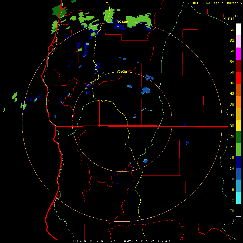The height and width of the screenshot is (243, 243).
Task: Click the "66" scale value
Action: pos(232,30)
